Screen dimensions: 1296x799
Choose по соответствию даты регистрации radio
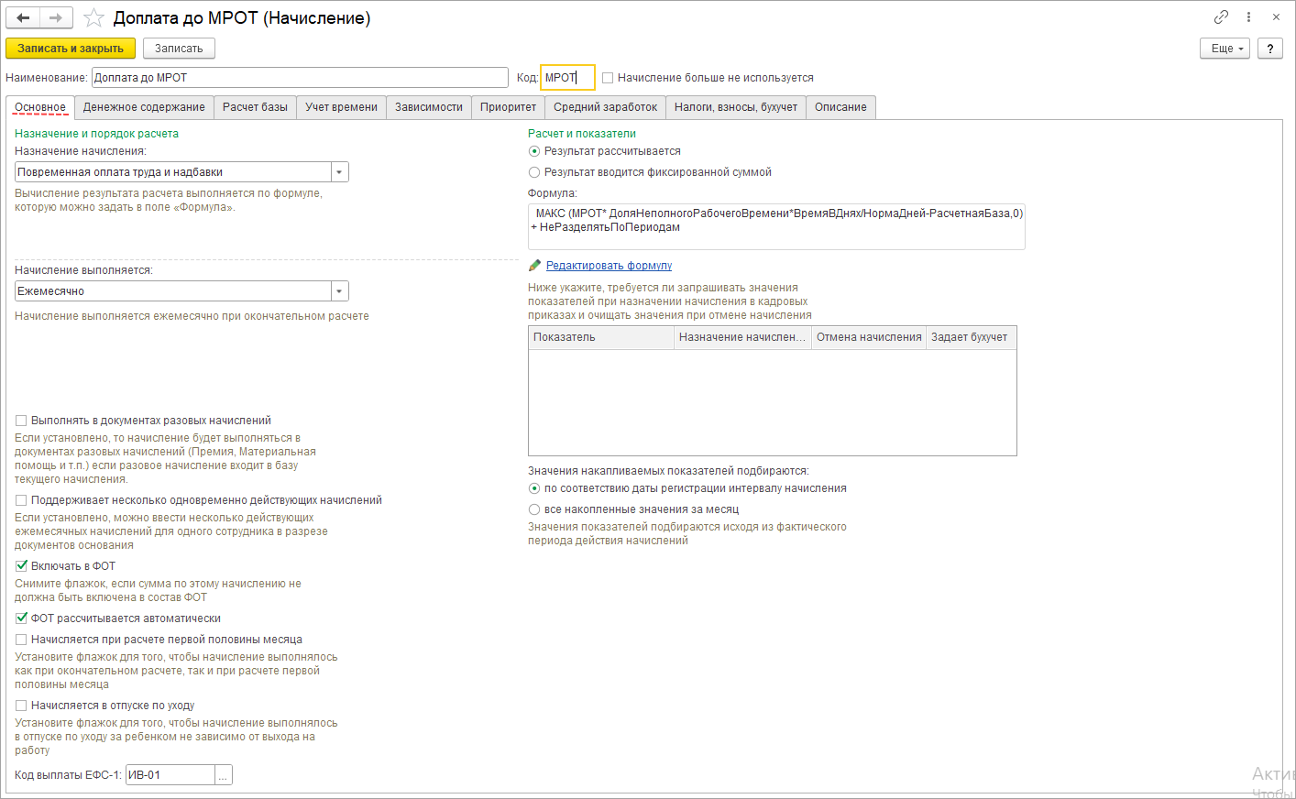534,488
